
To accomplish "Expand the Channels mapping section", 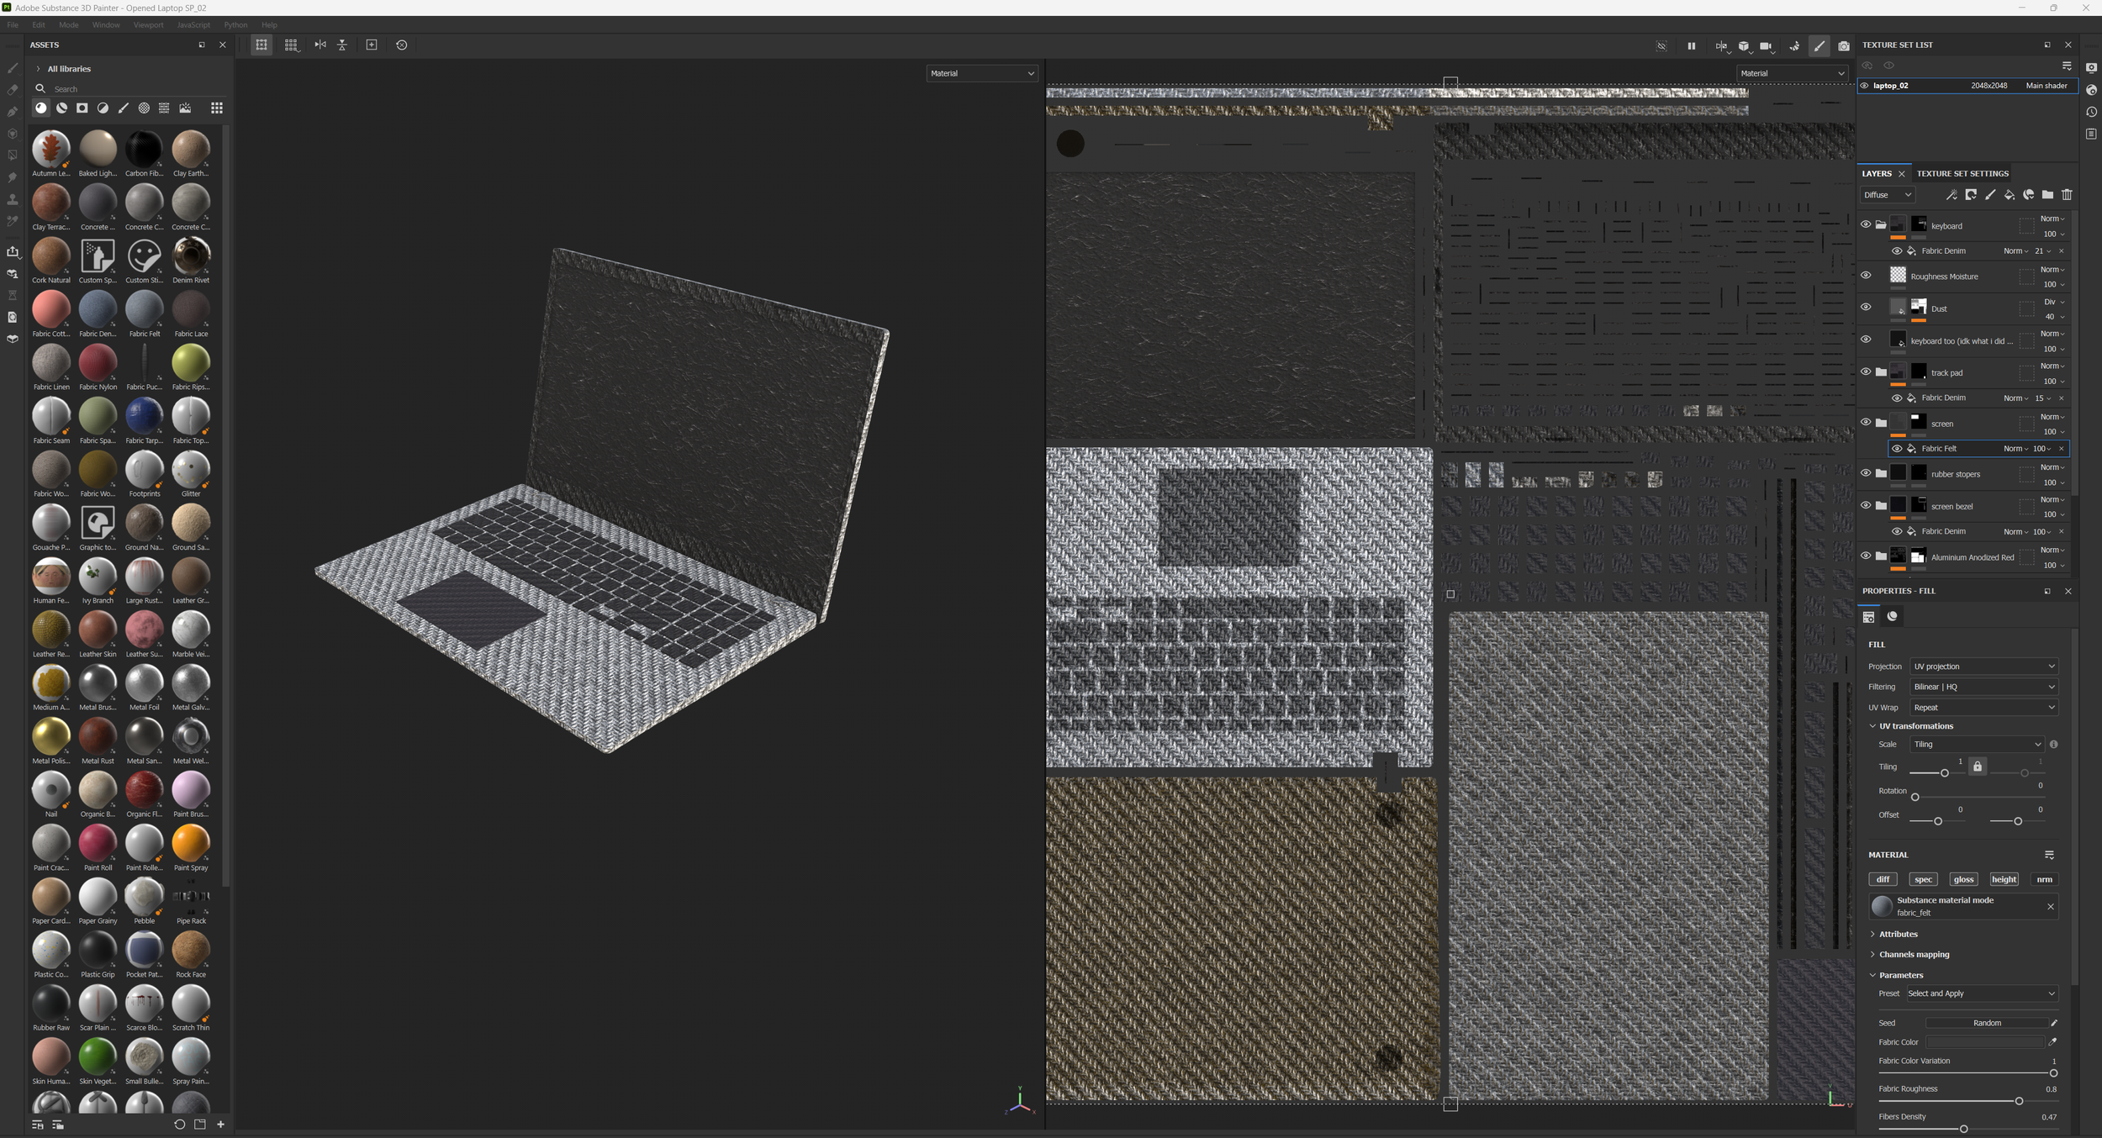I will 1914,954.
